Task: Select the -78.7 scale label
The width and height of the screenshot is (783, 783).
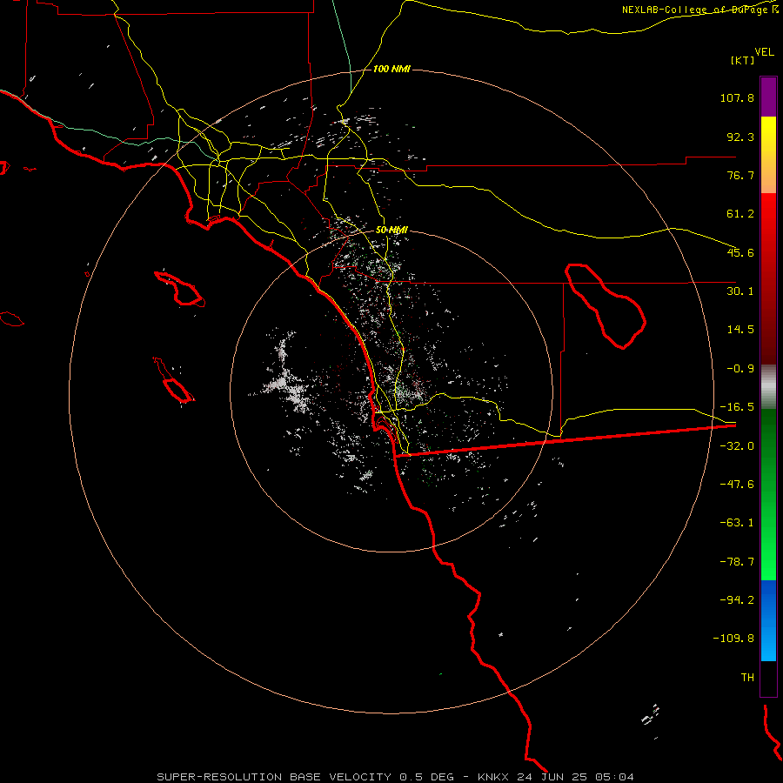Action: pyautogui.click(x=737, y=562)
